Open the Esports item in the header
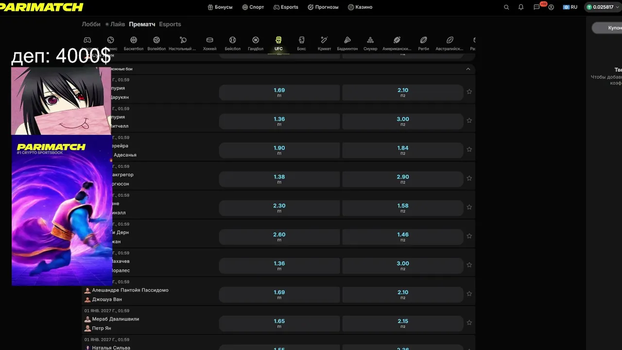 coord(286,7)
